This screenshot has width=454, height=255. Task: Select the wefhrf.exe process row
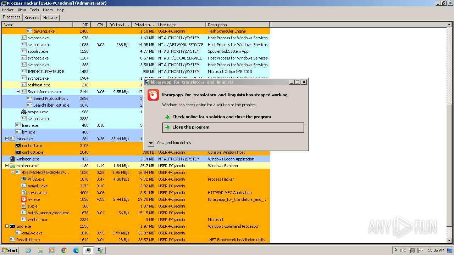pos(136,220)
